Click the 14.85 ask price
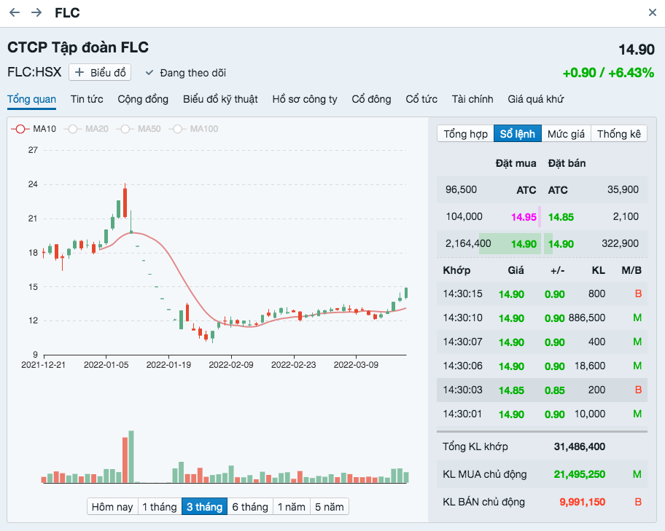Screen dimensions: 665x531 (561, 217)
